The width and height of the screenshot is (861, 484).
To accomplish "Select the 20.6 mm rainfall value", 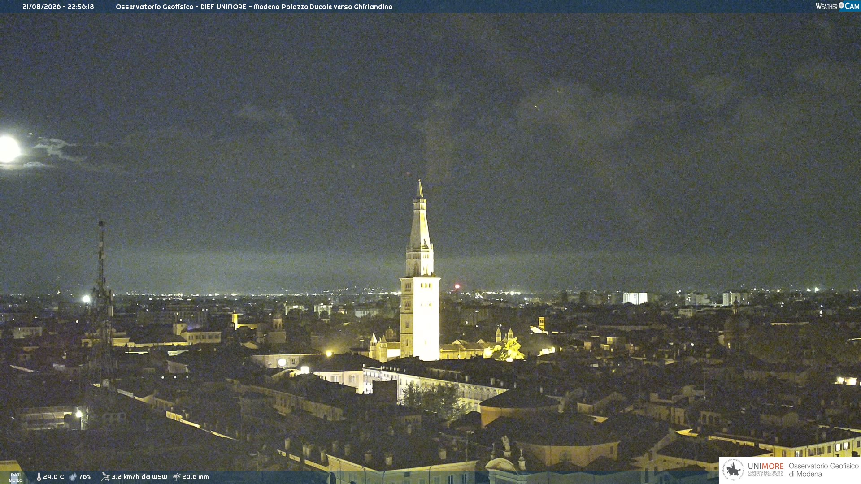I will click(196, 477).
